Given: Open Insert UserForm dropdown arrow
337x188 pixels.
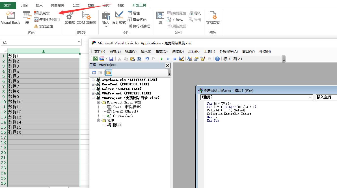Looking at the screenshot, I should 106,59.
